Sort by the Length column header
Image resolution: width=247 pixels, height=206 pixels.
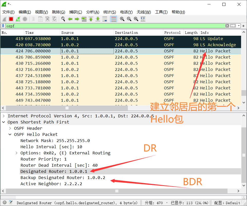(191, 33)
